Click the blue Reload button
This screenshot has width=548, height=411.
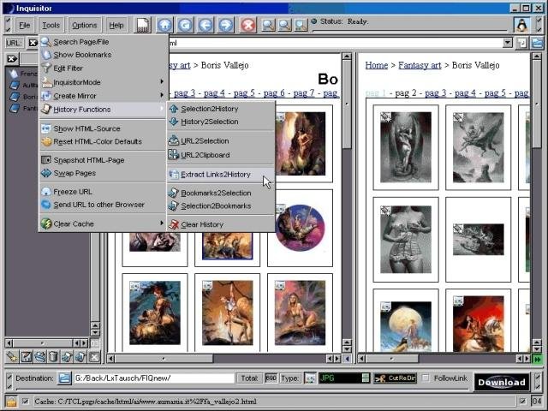click(x=185, y=25)
